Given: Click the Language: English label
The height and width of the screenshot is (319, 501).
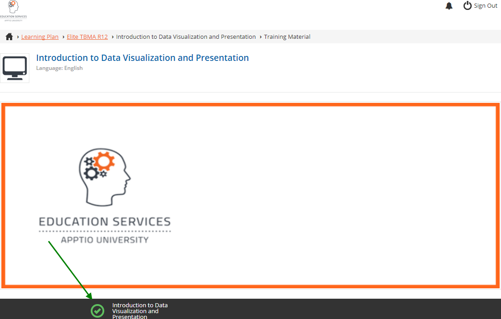Looking at the screenshot, I should tap(60, 68).
